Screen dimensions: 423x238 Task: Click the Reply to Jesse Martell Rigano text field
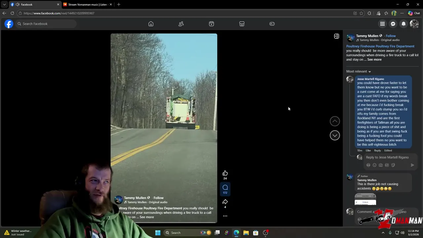[x=387, y=157]
